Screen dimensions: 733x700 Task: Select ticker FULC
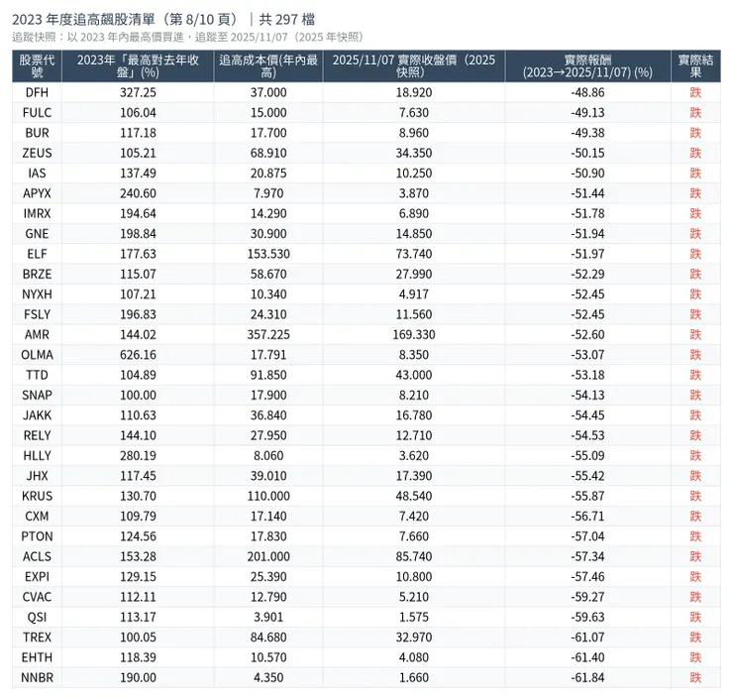(x=37, y=113)
